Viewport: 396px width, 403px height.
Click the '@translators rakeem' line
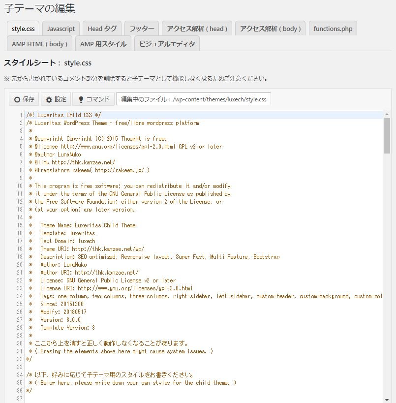[89, 170]
